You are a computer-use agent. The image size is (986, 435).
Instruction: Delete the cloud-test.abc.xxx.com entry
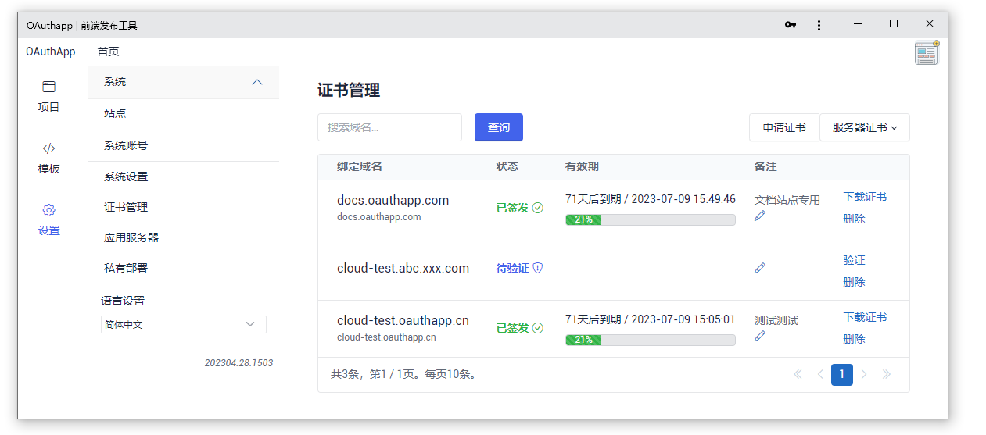click(x=854, y=282)
